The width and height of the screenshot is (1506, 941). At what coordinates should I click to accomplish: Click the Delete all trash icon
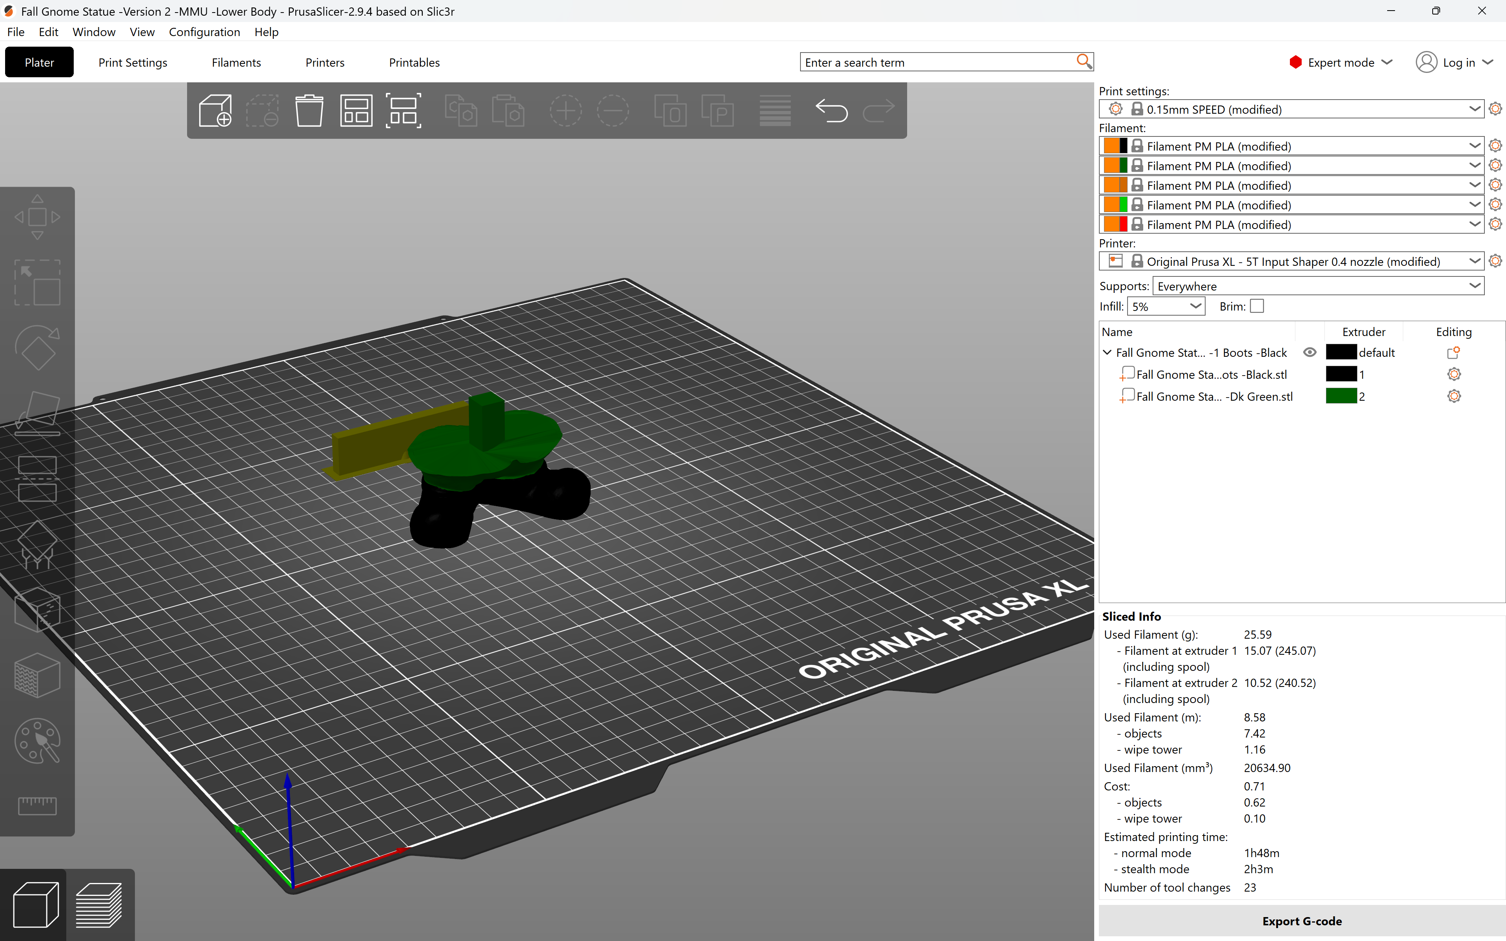point(309,111)
